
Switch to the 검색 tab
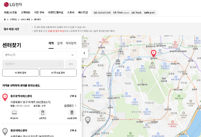pyautogui.click(x=60, y=43)
